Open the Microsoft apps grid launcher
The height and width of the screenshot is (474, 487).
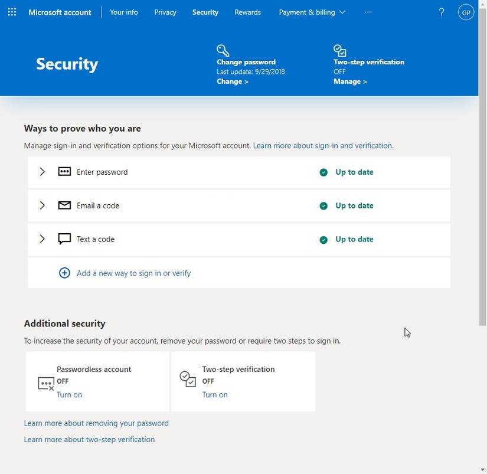(x=12, y=12)
